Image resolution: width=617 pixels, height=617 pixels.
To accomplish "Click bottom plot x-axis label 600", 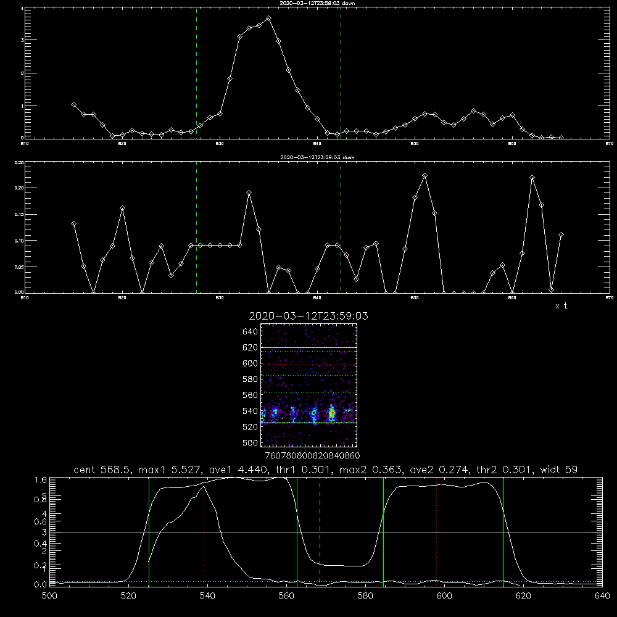I will [444, 596].
